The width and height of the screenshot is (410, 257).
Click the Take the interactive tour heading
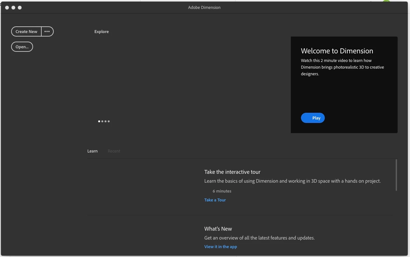click(232, 172)
